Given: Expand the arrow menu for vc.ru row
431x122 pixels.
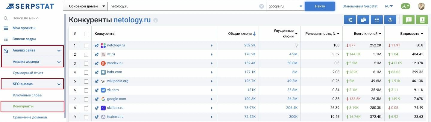Looking at the screenshot, I should pos(212,54).
